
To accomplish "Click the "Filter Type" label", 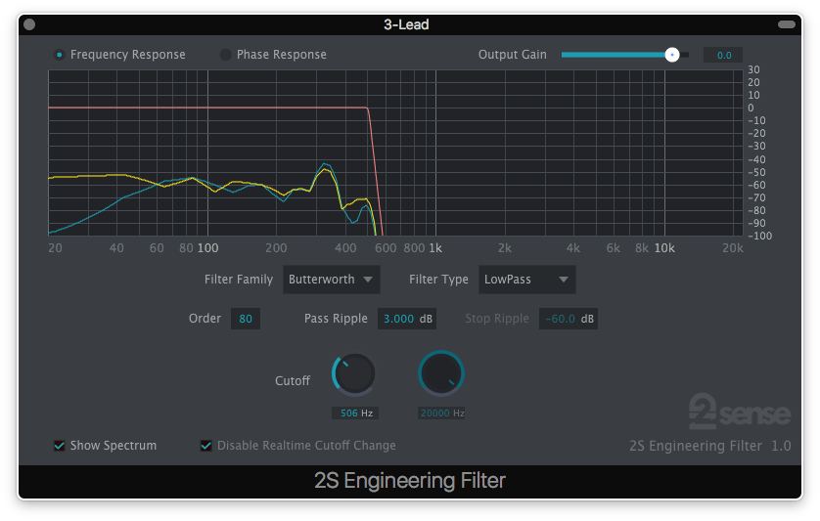I will (x=438, y=280).
